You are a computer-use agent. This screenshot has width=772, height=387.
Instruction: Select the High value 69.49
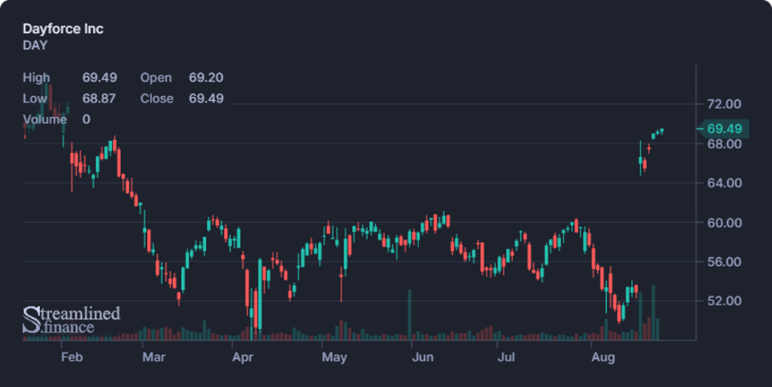click(x=99, y=78)
